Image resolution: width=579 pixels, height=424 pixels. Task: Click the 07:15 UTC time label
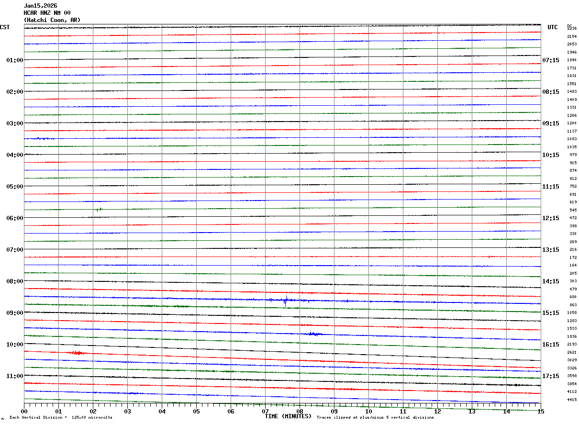coord(551,60)
